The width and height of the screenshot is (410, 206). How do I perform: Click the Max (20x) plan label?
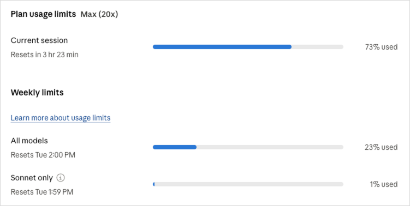pyautogui.click(x=99, y=14)
